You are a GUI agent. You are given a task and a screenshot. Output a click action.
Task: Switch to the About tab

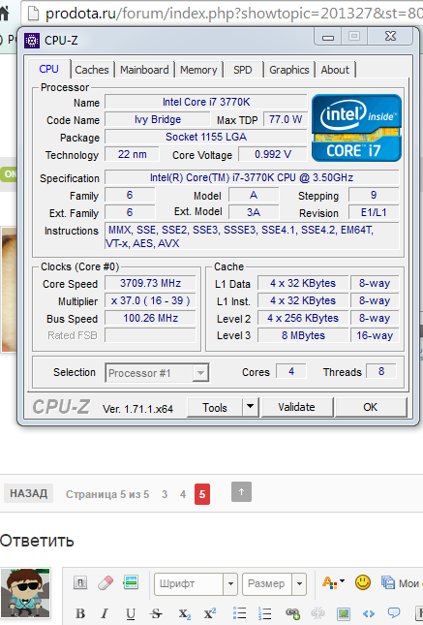pos(335,70)
